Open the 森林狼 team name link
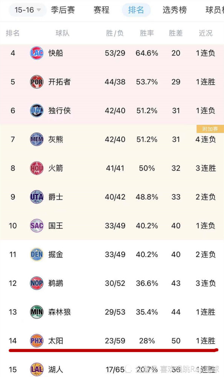The height and width of the screenshot is (377, 224). [x=59, y=312]
